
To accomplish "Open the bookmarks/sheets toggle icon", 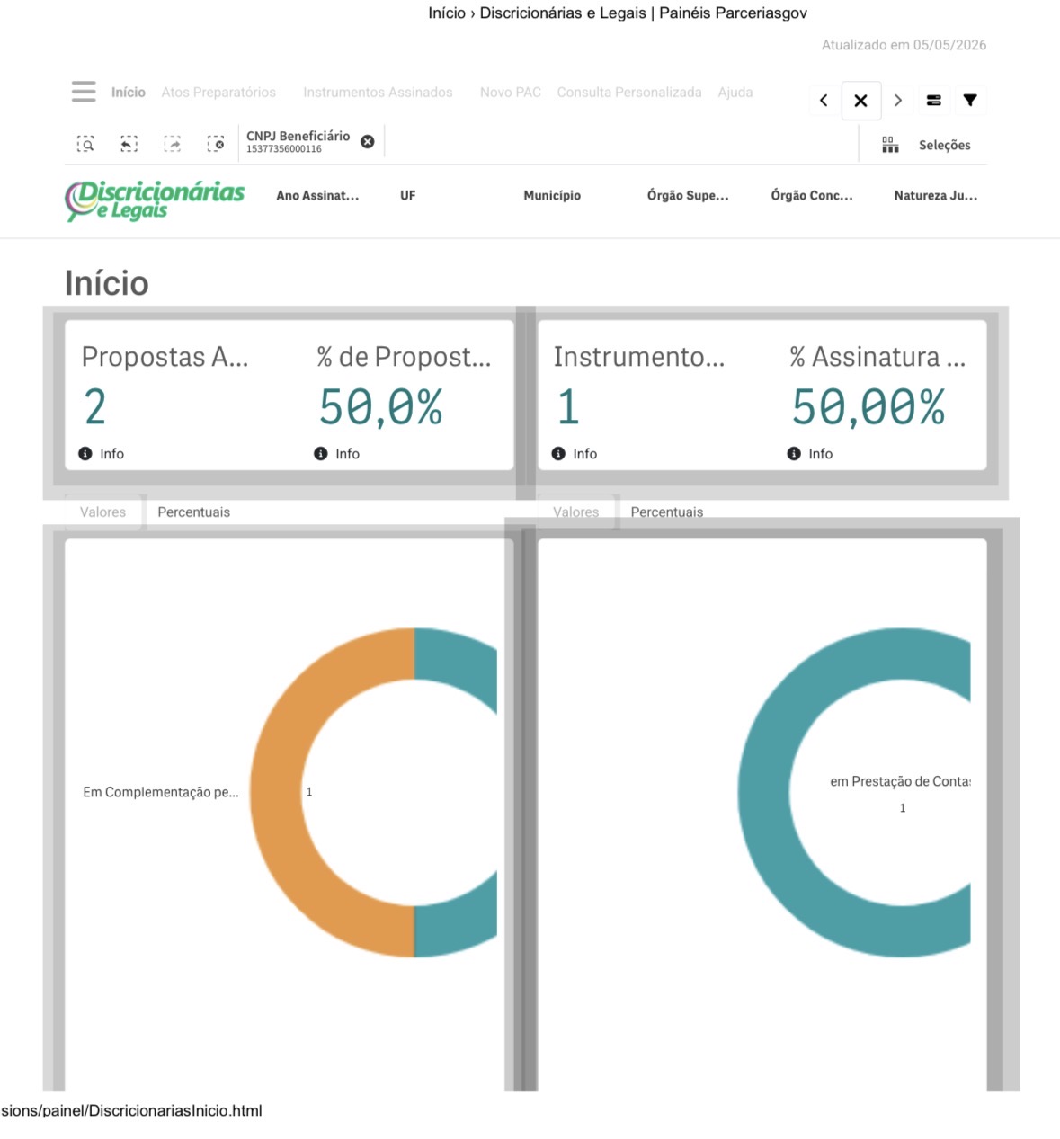I will [x=934, y=101].
